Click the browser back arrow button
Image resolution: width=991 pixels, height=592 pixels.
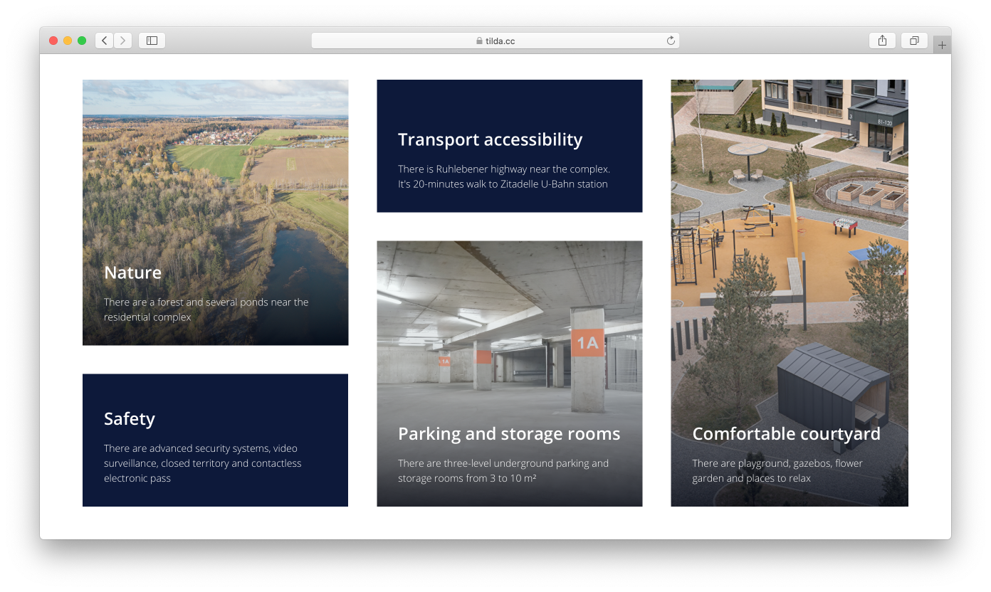(105, 41)
